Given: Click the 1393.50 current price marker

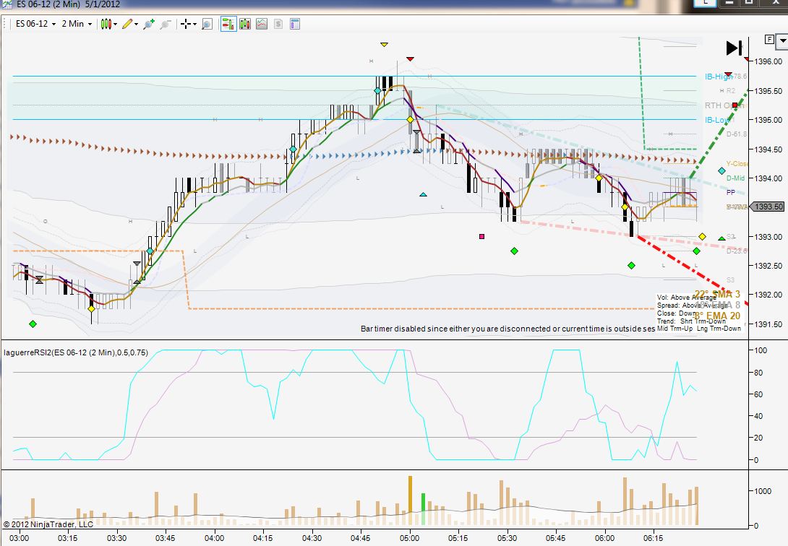Looking at the screenshot, I should pos(767,207).
